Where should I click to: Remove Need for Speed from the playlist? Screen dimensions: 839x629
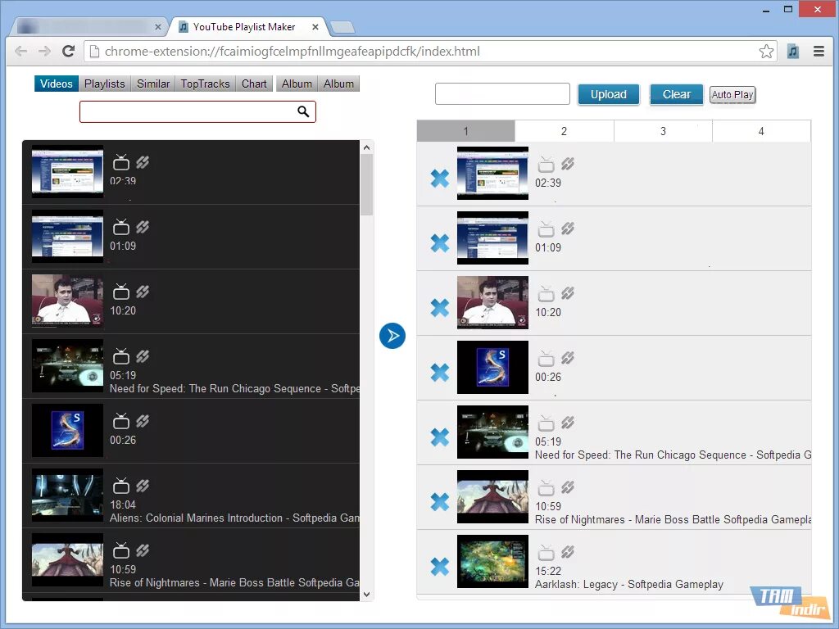(x=440, y=437)
